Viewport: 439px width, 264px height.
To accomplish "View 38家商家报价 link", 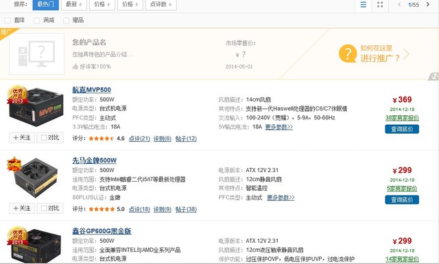I will coord(402,118).
